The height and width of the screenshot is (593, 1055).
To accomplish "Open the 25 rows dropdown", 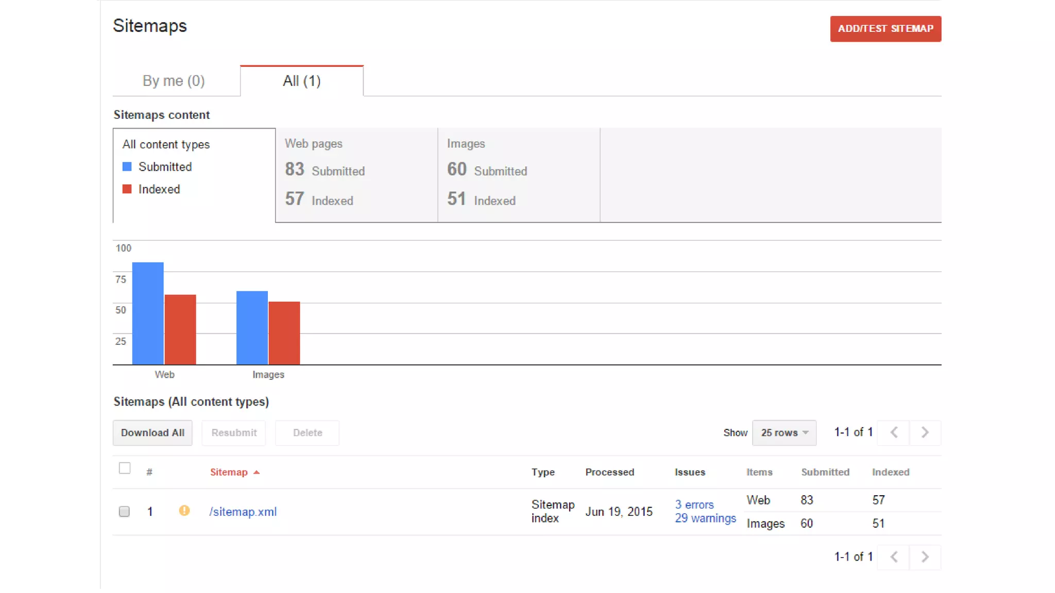I will point(784,432).
